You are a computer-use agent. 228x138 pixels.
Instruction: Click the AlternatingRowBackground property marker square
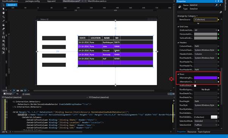[x=219, y=78]
